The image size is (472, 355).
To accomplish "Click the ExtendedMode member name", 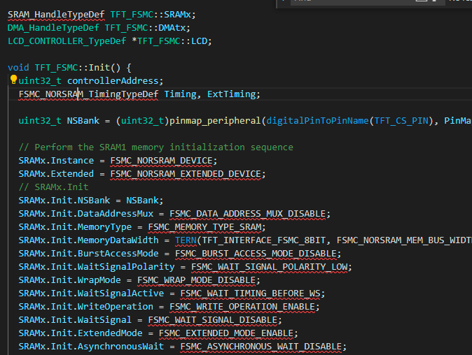I will pyautogui.click(x=110, y=333).
